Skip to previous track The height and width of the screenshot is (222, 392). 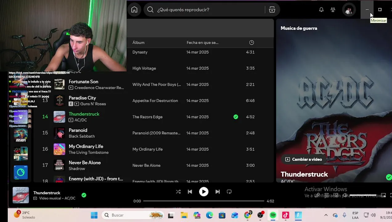click(190, 192)
